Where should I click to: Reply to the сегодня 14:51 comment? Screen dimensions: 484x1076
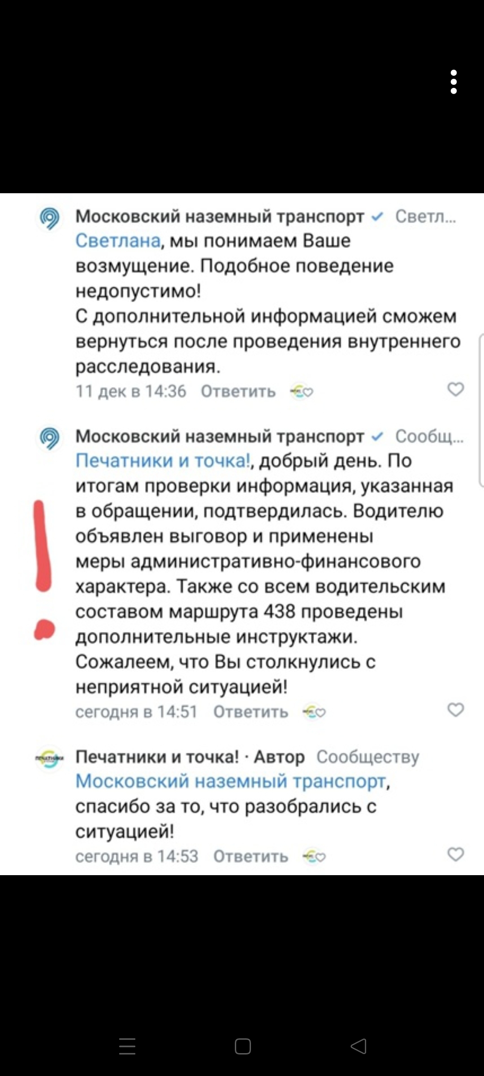pos(251,712)
